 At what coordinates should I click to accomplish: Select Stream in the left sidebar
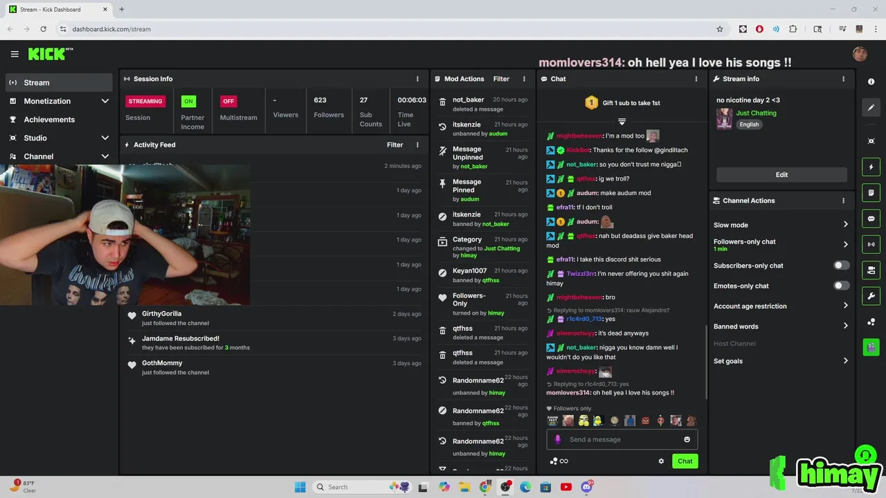click(x=59, y=82)
